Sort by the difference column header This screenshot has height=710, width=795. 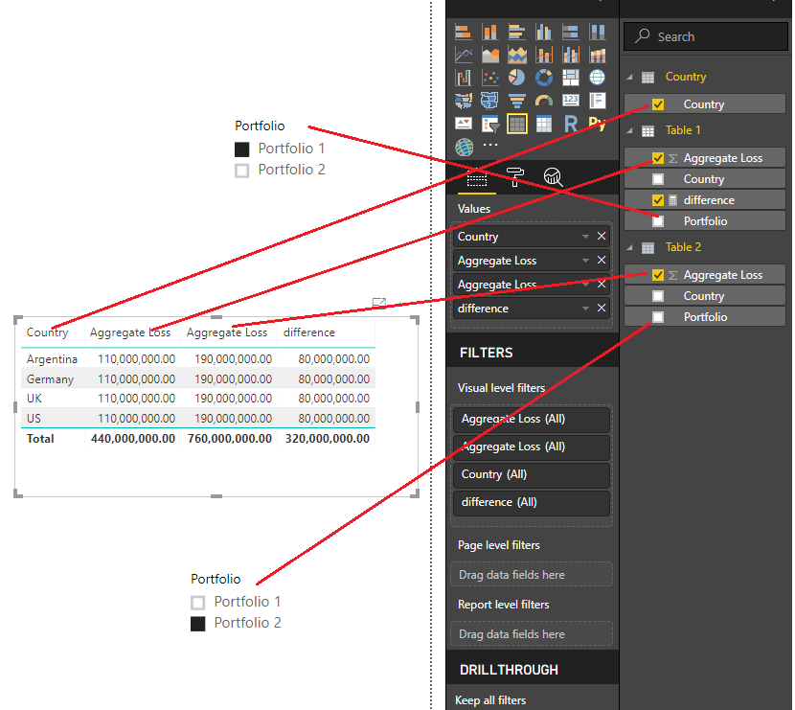[x=308, y=332]
